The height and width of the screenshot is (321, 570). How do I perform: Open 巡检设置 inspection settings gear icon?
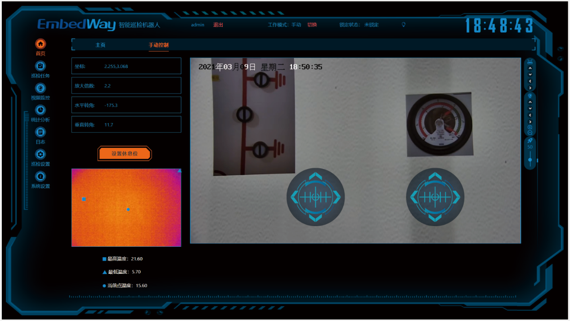click(x=40, y=154)
